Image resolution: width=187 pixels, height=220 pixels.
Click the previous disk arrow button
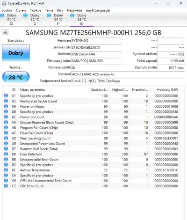(x=5, y=32)
